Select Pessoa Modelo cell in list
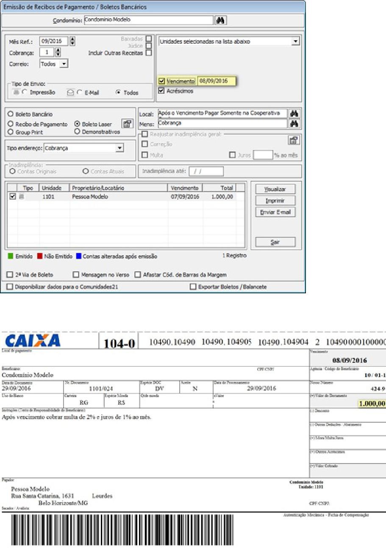This screenshot has width=386, height=548. point(90,197)
